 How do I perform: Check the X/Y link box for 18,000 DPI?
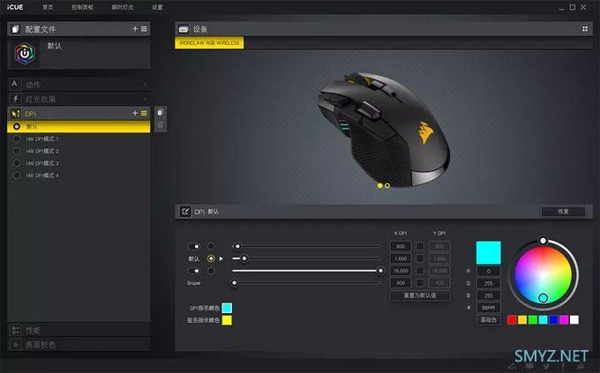pyautogui.click(x=420, y=271)
